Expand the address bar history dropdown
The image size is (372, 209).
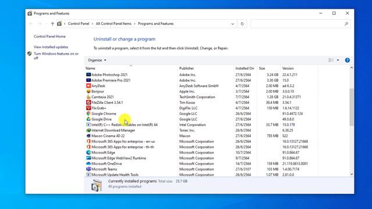click(x=233, y=24)
